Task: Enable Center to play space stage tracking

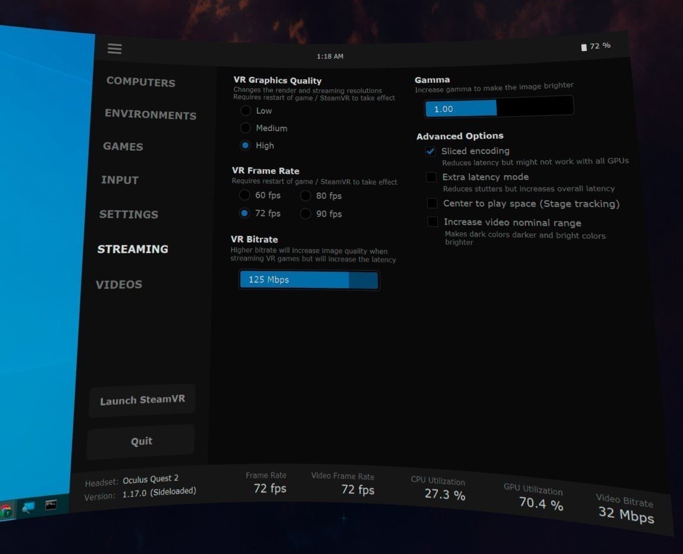Action: [x=432, y=204]
